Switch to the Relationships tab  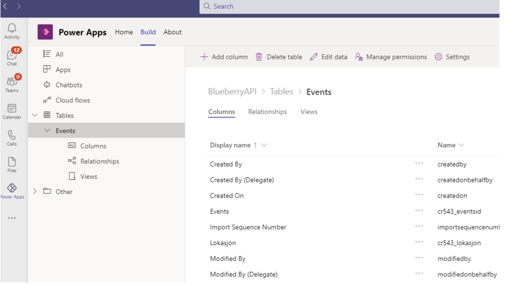click(267, 112)
